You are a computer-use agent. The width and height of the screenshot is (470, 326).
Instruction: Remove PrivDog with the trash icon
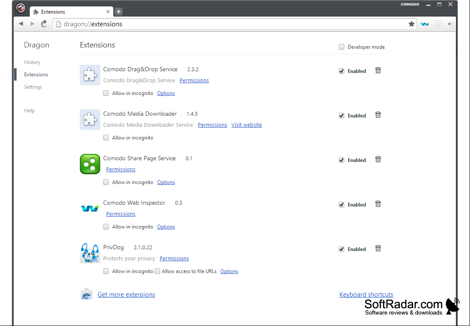pos(378,248)
